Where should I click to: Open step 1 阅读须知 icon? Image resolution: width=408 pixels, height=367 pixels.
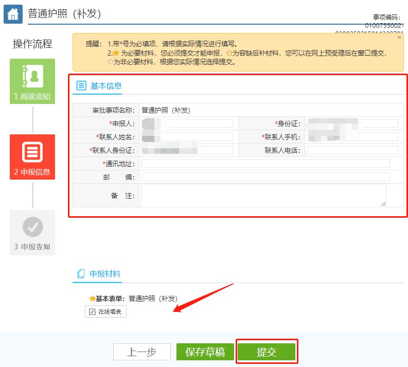(32, 76)
